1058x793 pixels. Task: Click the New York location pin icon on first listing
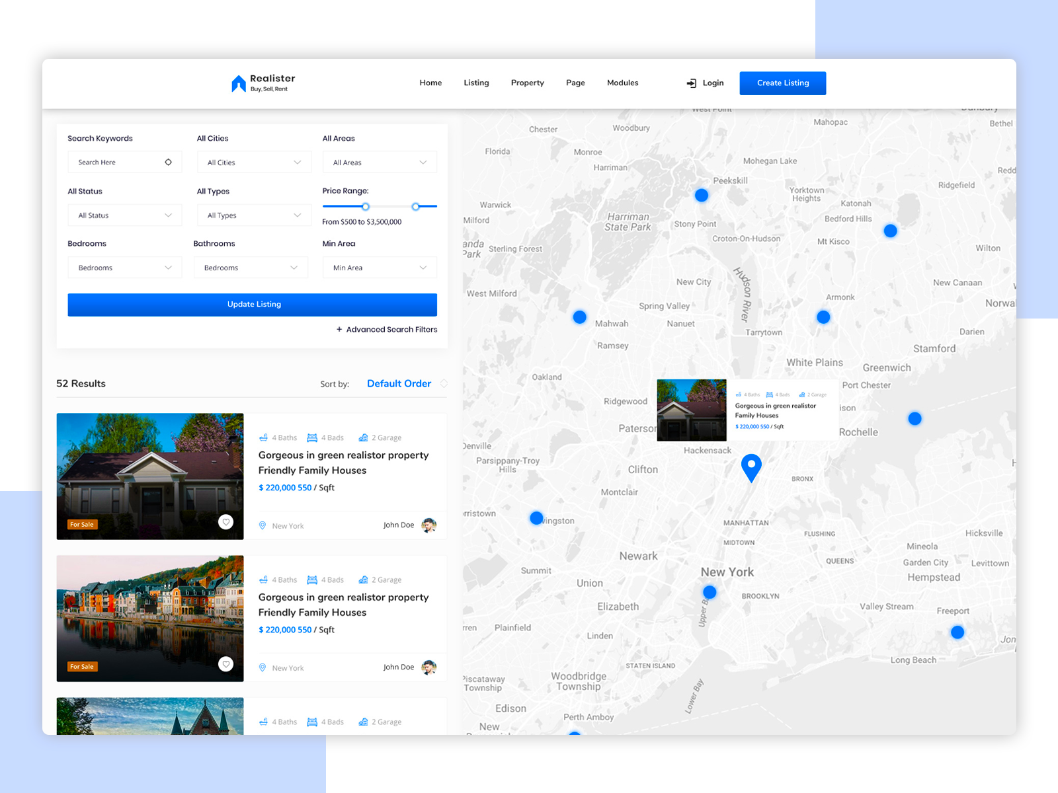[263, 526]
